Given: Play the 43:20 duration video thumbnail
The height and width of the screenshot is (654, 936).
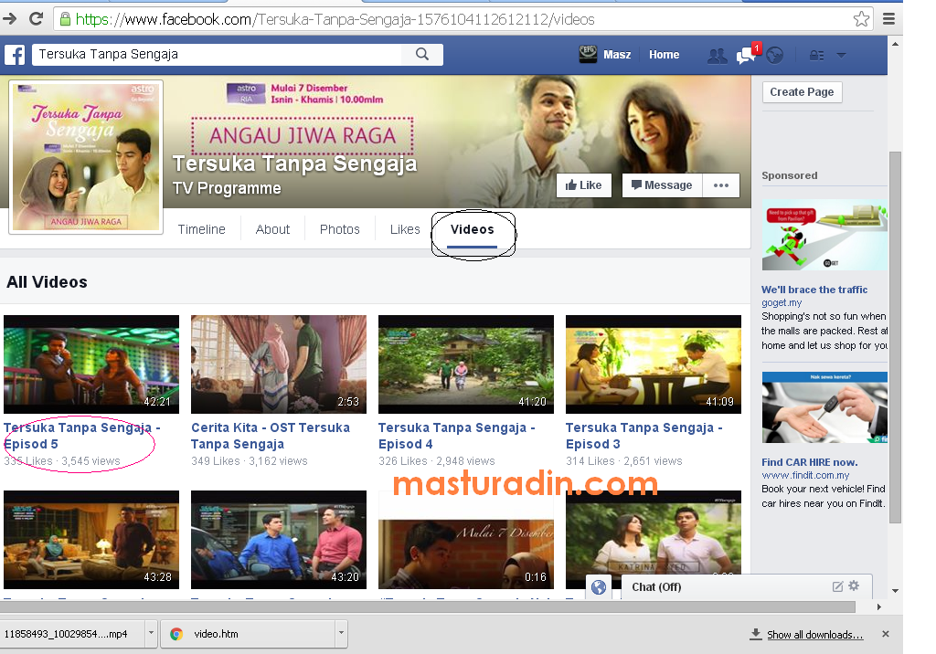Looking at the screenshot, I should point(279,540).
